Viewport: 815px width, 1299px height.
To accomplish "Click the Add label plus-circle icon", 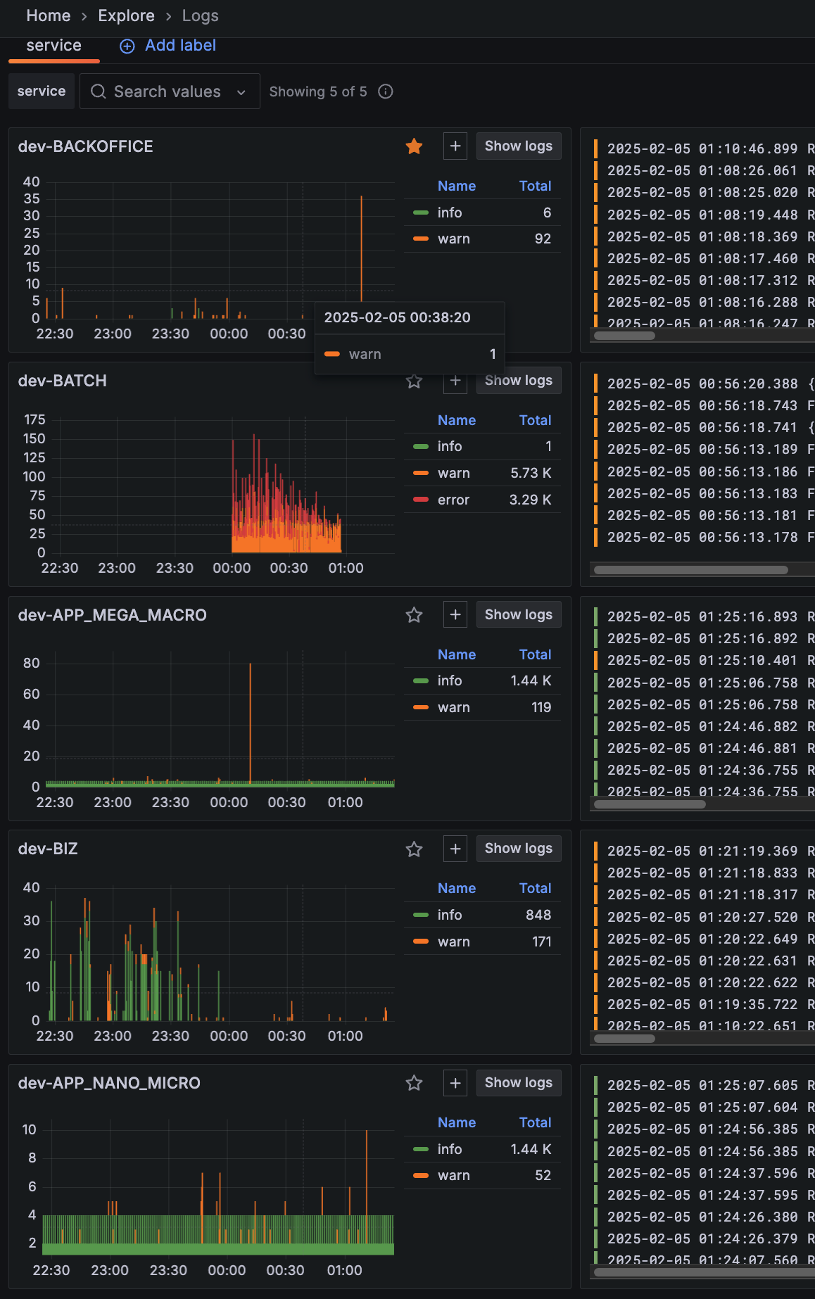I will (x=127, y=46).
